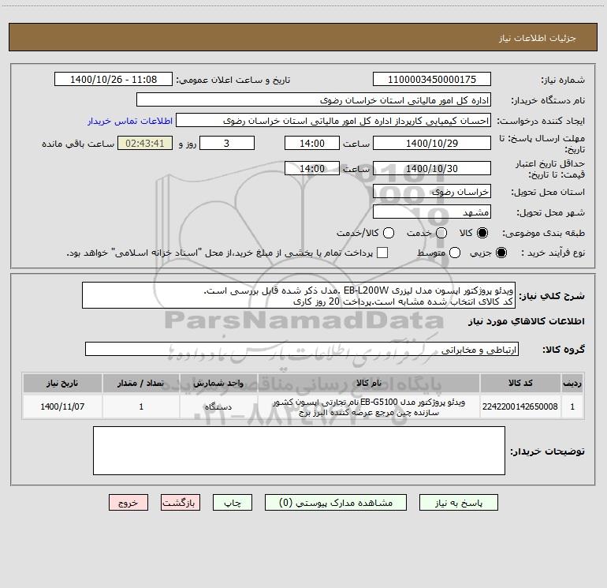Click the جزئیات اطلاعات نیاز header title
Viewport: 607px width, 588px height.
[x=538, y=38]
